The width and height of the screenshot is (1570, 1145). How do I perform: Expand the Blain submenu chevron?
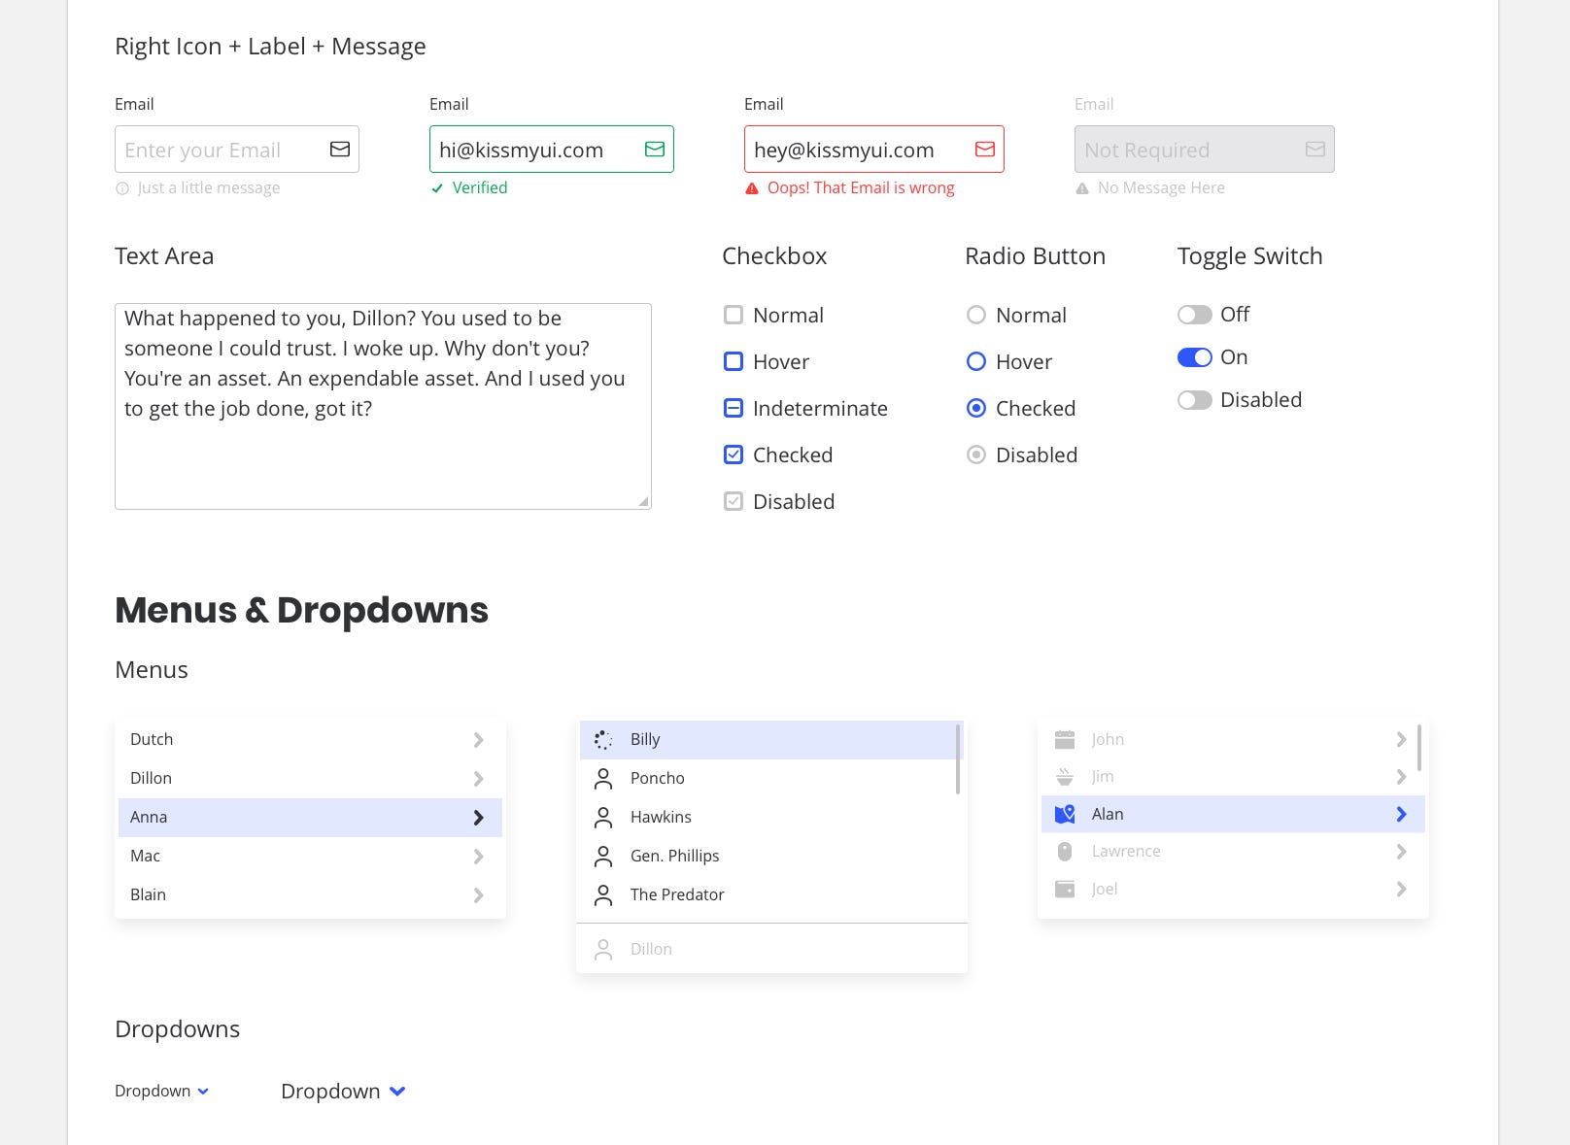478,895
